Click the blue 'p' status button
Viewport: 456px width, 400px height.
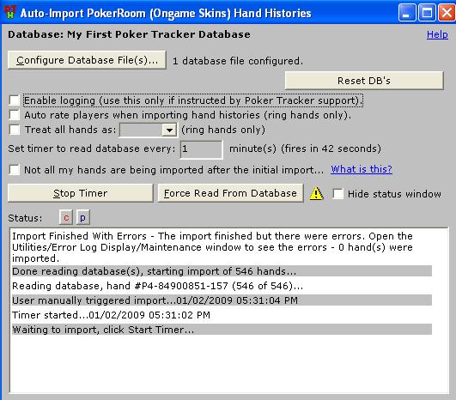(83, 217)
